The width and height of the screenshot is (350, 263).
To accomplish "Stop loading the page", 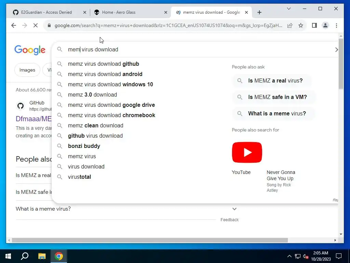I will pos(36,25).
